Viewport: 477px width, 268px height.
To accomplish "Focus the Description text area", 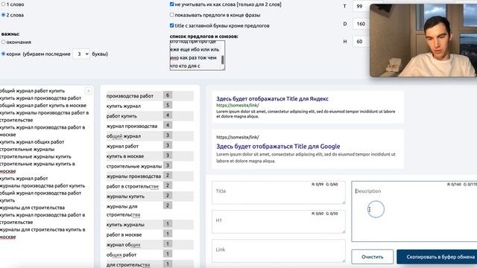I will tap(414, 211).
